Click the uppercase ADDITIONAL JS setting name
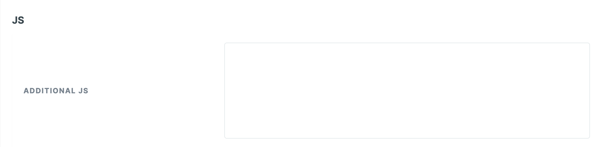The image size is (612, 147). [x=56, y=91]
